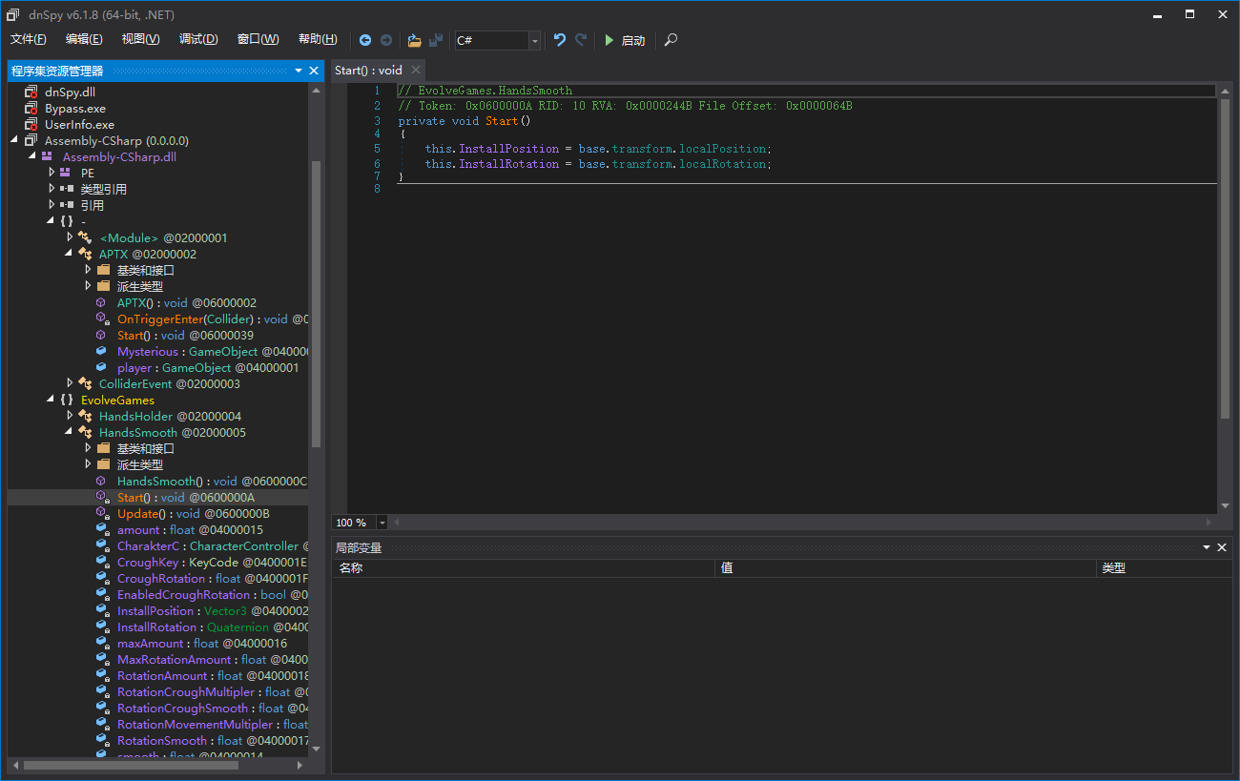This screenshot has height=781, width=1240.
Task: Select the maxAmount float field
Action: [x=202, y=643]
